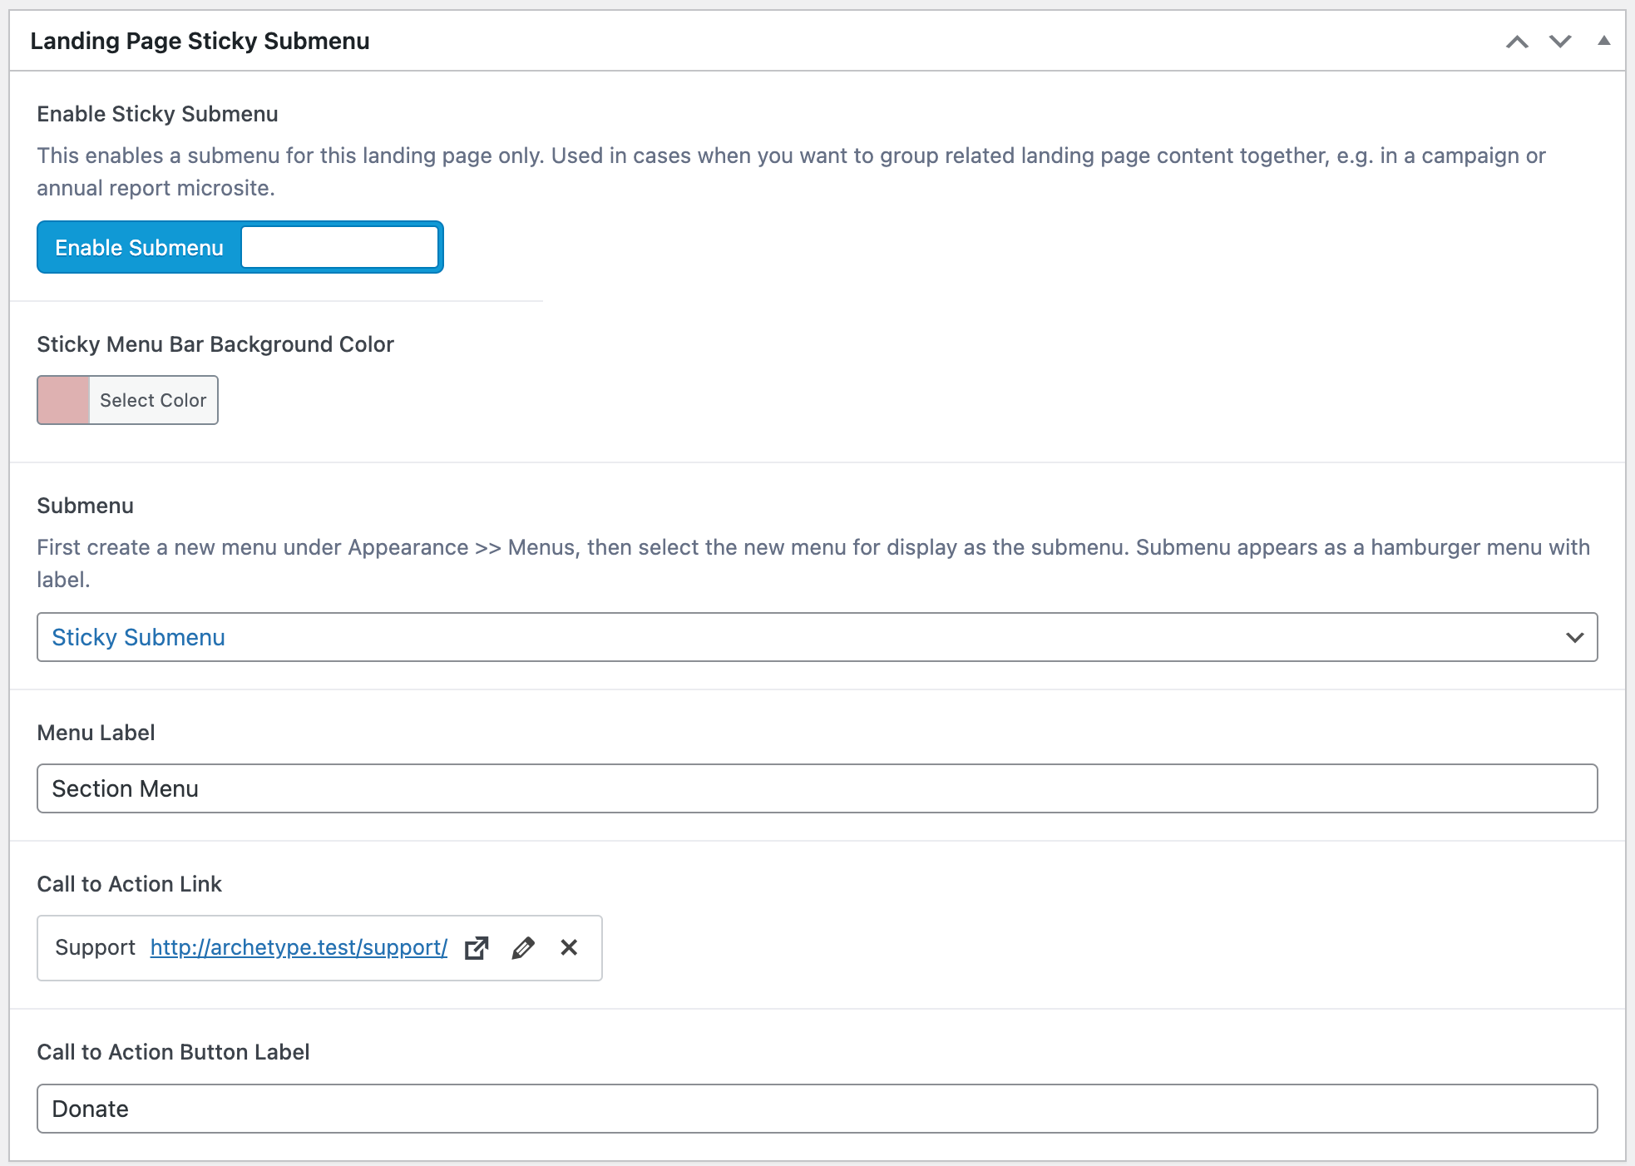Click the Enable Sticky Submenu label

click(157, 114)
